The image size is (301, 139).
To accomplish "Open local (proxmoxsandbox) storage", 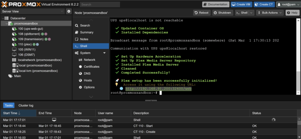I will (x=32, y=65).
